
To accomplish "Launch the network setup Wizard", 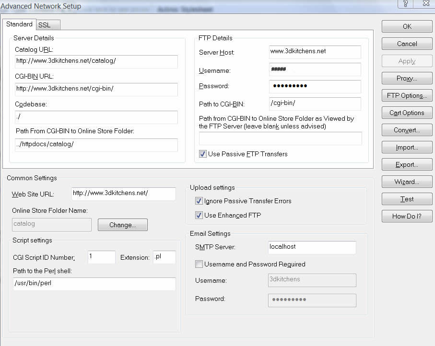I will (407, 182).
